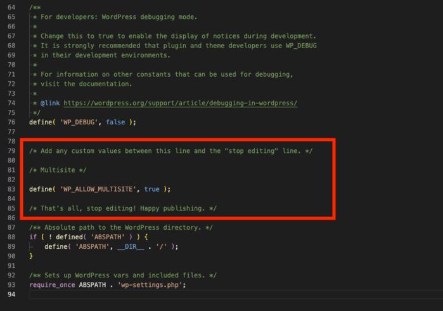
Task: Click the closing brace on line 90
Action: (x=31, y=256)
